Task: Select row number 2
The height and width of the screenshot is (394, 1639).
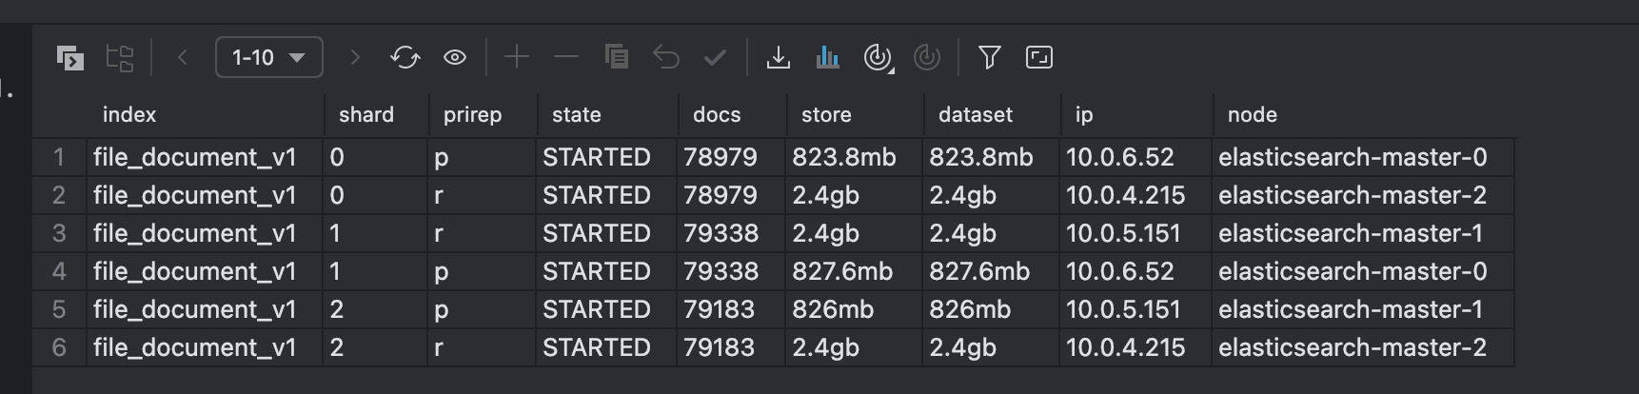Action: (x=59, y=195)
